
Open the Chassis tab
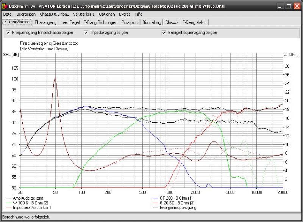point(172,22)
